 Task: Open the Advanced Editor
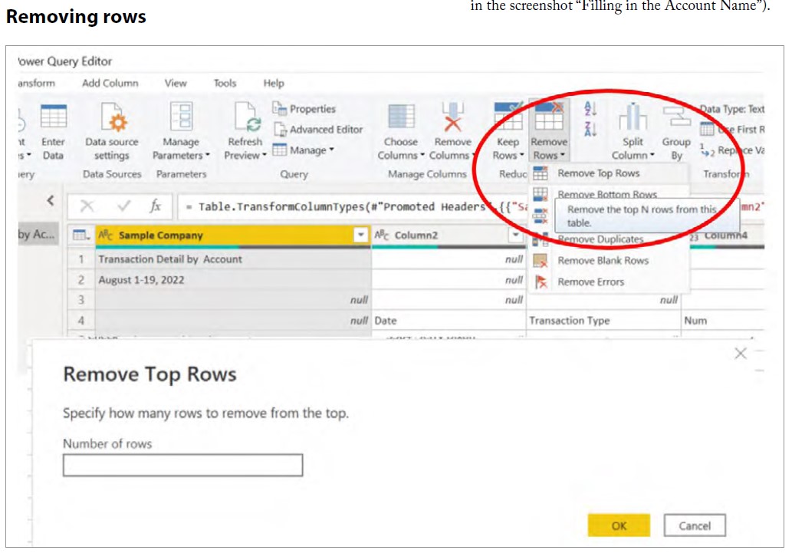pyautogui.click(x=318, y=130)
